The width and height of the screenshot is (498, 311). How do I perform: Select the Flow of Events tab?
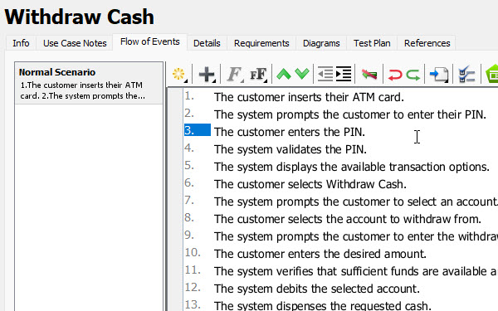point(150,42)
